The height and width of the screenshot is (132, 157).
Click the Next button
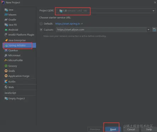pos(113,130)
